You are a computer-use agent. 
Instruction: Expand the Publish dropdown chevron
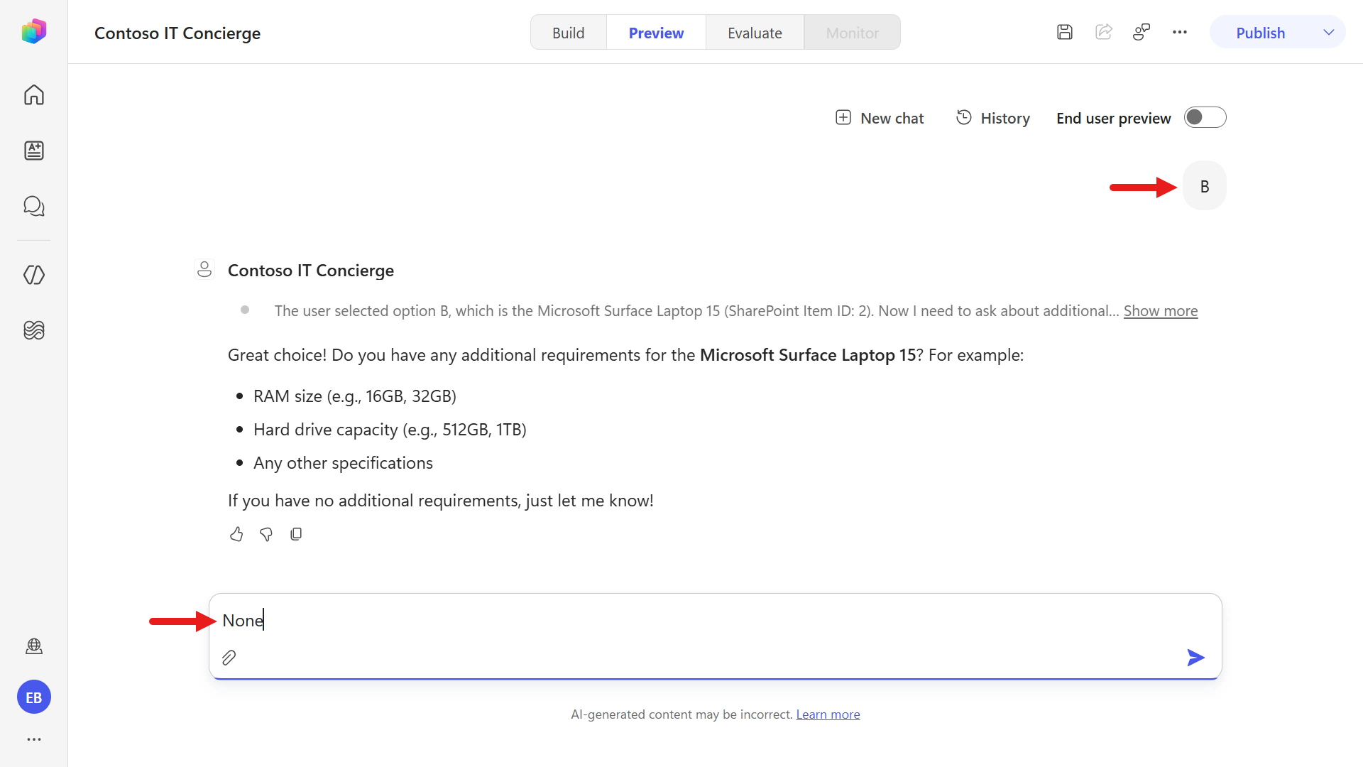[1329, 33]
